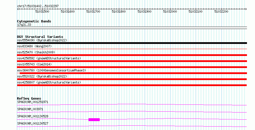Viewport: 255px width, 130px height.
Task: Click the SPAG9|NM_001251971 intron line
Action: (132, 104)
